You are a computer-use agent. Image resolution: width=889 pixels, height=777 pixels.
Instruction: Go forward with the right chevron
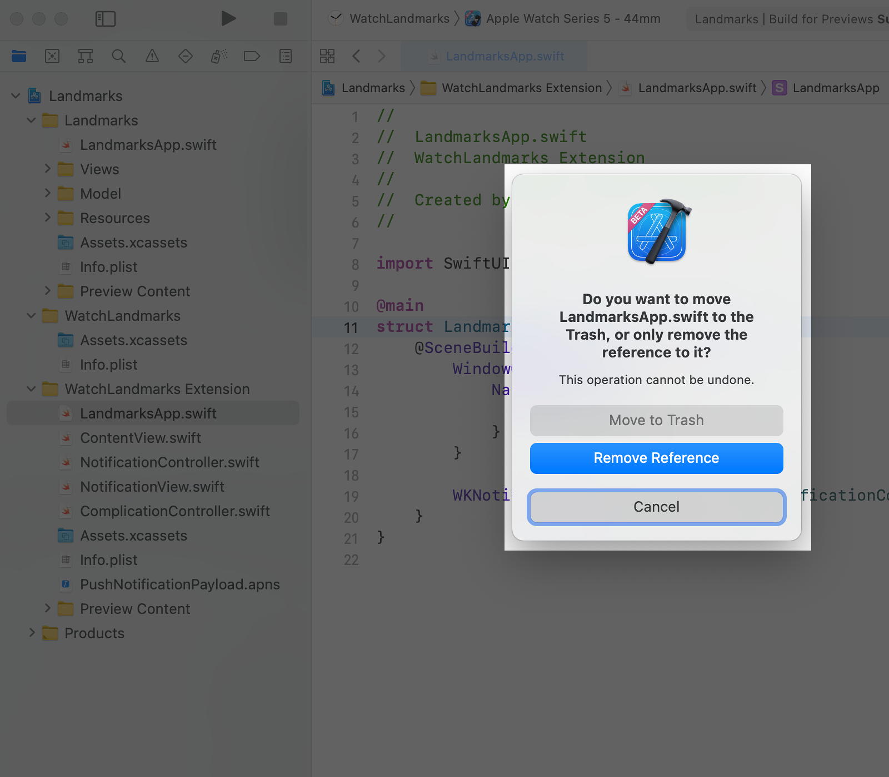pyautogui.click(x=381, y=56)
